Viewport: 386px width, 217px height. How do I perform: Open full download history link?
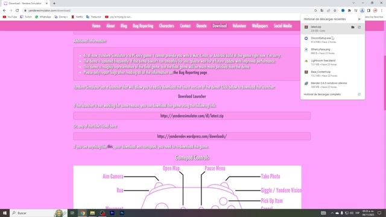[x=332, y=95]
